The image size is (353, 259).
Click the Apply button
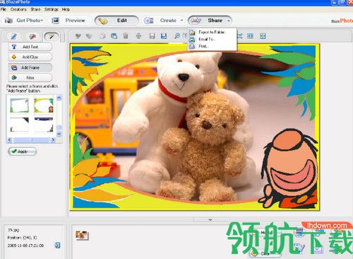click(23, 151)
